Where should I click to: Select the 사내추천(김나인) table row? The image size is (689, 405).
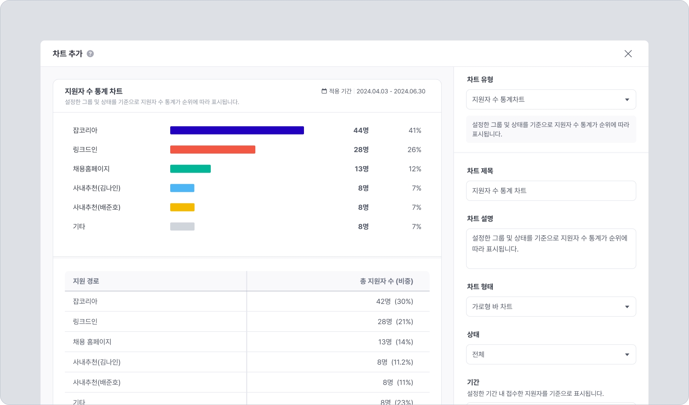(x=247, y=362)
